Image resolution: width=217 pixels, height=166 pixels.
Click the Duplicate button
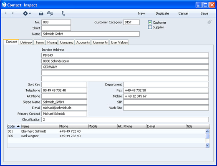[162, 13]
